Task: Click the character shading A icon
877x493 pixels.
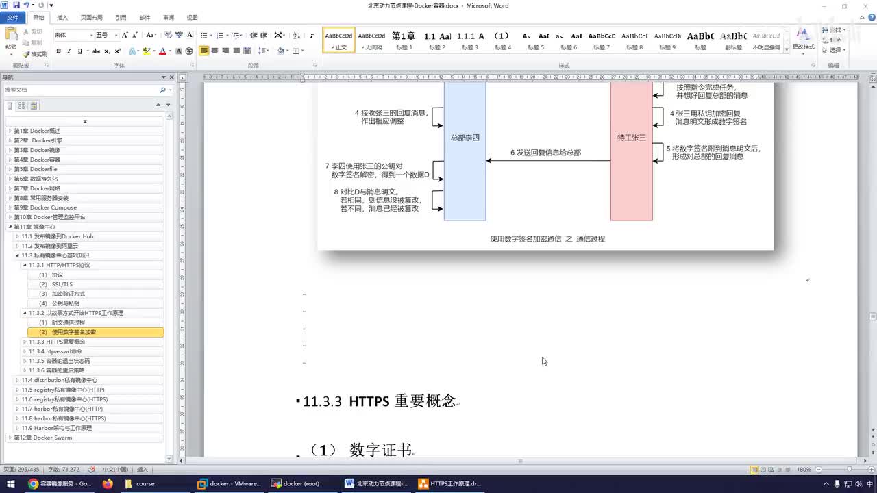Action: pos(179,51)
